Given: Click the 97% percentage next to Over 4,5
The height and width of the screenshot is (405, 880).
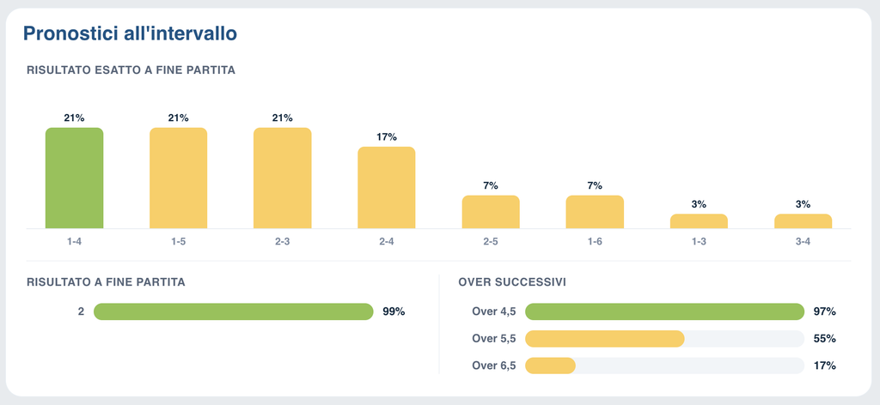Looking at the screenshot, I should click(x=824, y=312).
